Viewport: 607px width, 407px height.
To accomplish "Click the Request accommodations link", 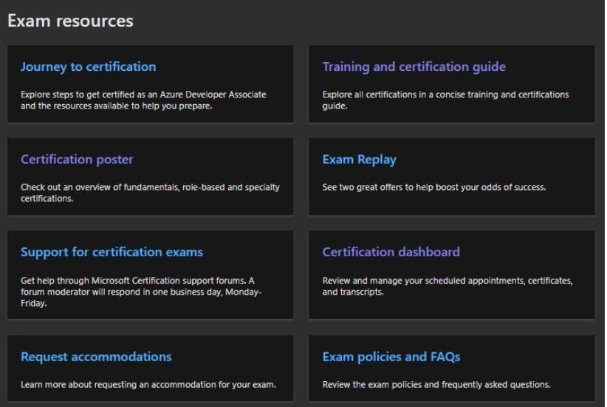I will (x=96, y=357).
